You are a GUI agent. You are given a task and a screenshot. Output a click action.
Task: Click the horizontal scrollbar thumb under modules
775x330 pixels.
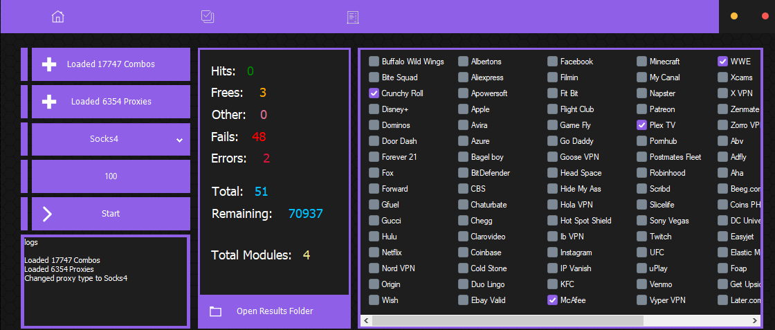click(508, 320)
